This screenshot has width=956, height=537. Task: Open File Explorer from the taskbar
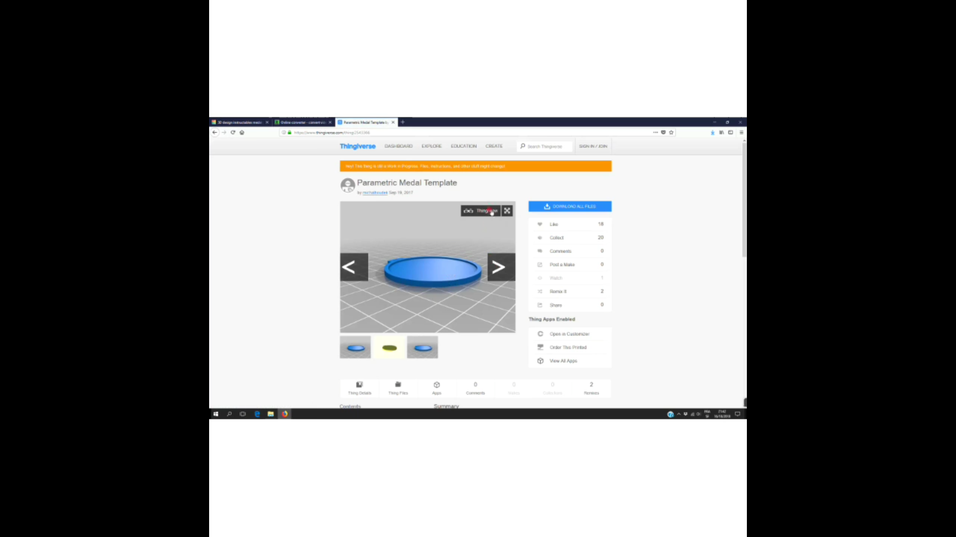tap(270, 414)
